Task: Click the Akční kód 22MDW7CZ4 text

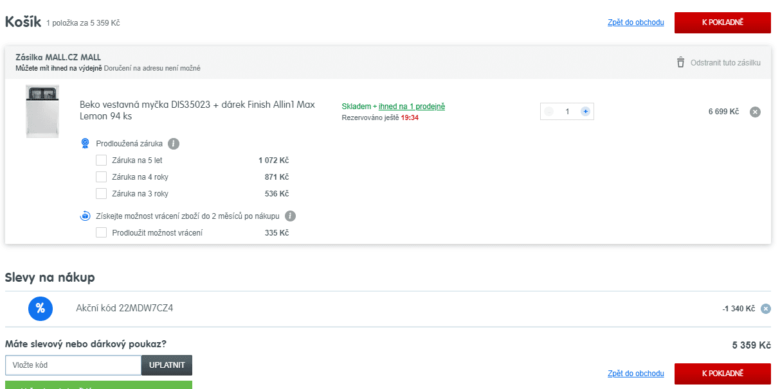Action: click(x=124, y=308)
